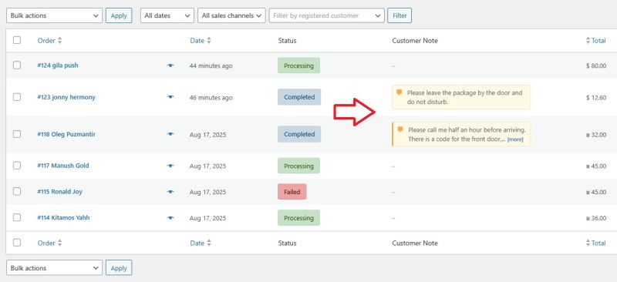Sort by Order in header row
This screenshot has height=282, width=617.
46,41
